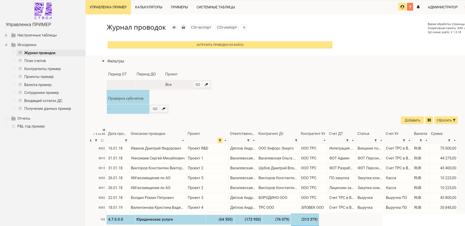Clear the period filters with eraser icon
The image size is (465, 226).
(206, 85)
